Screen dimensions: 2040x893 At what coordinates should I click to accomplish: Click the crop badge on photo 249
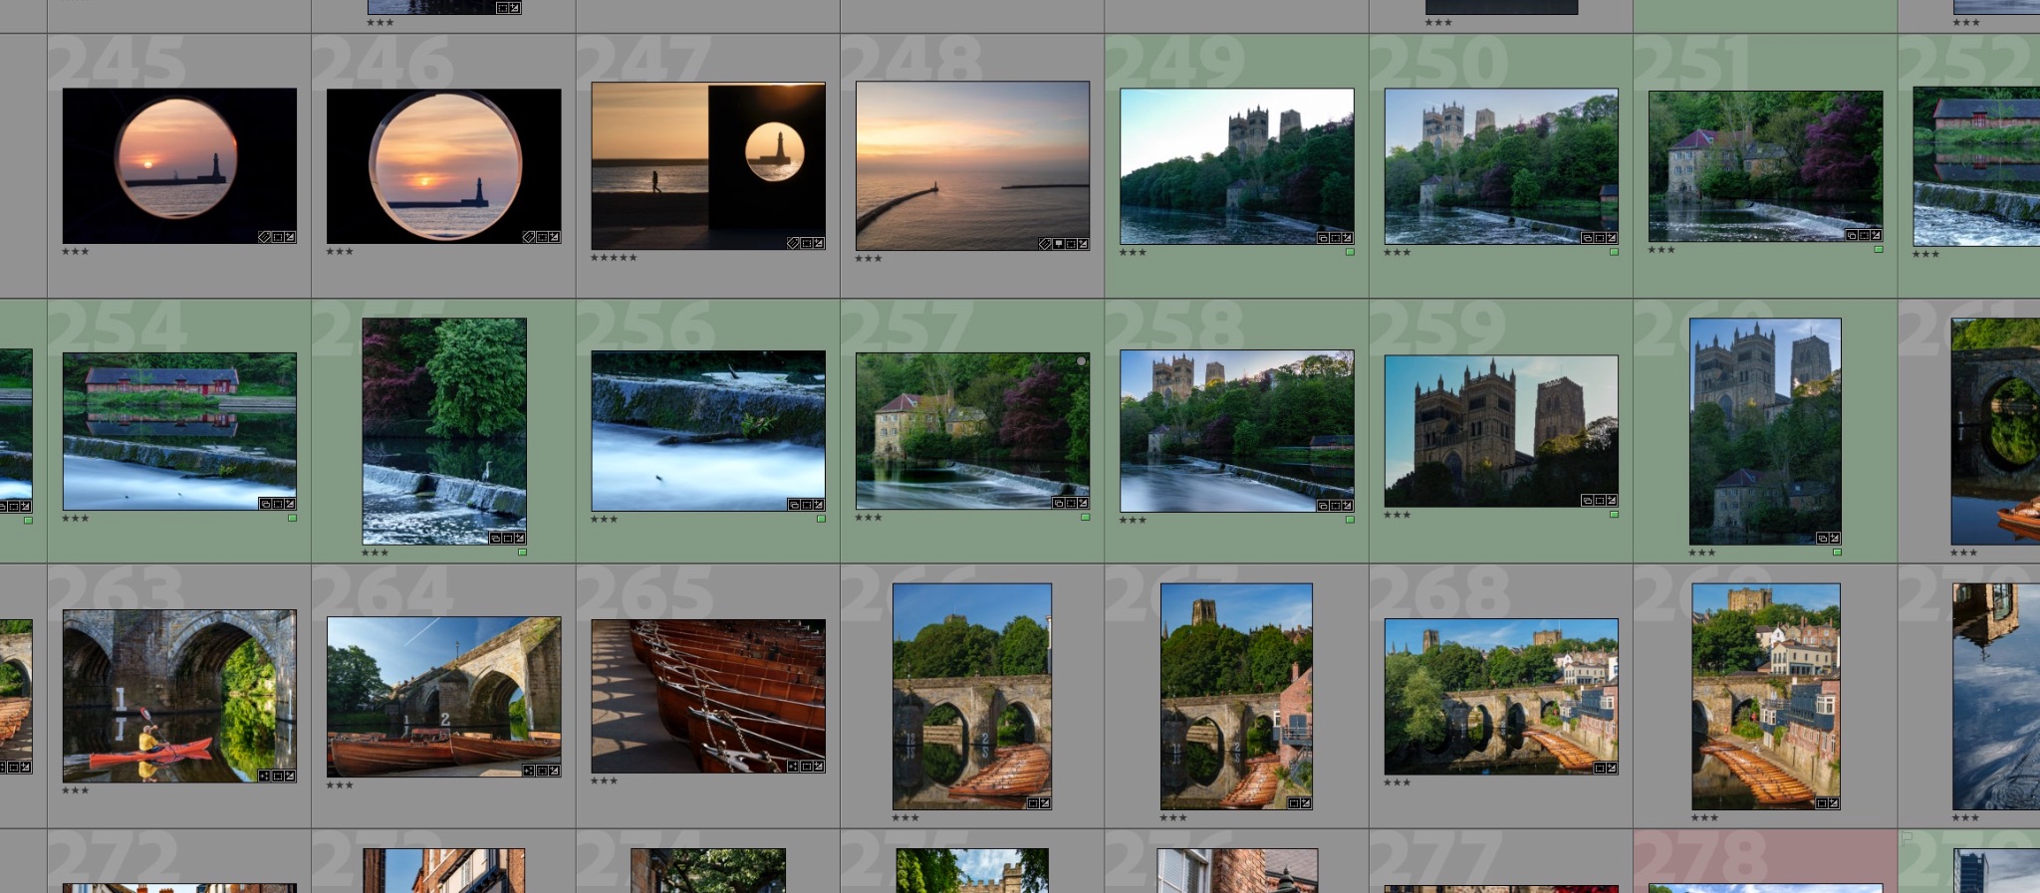[x=1335, y=238]
